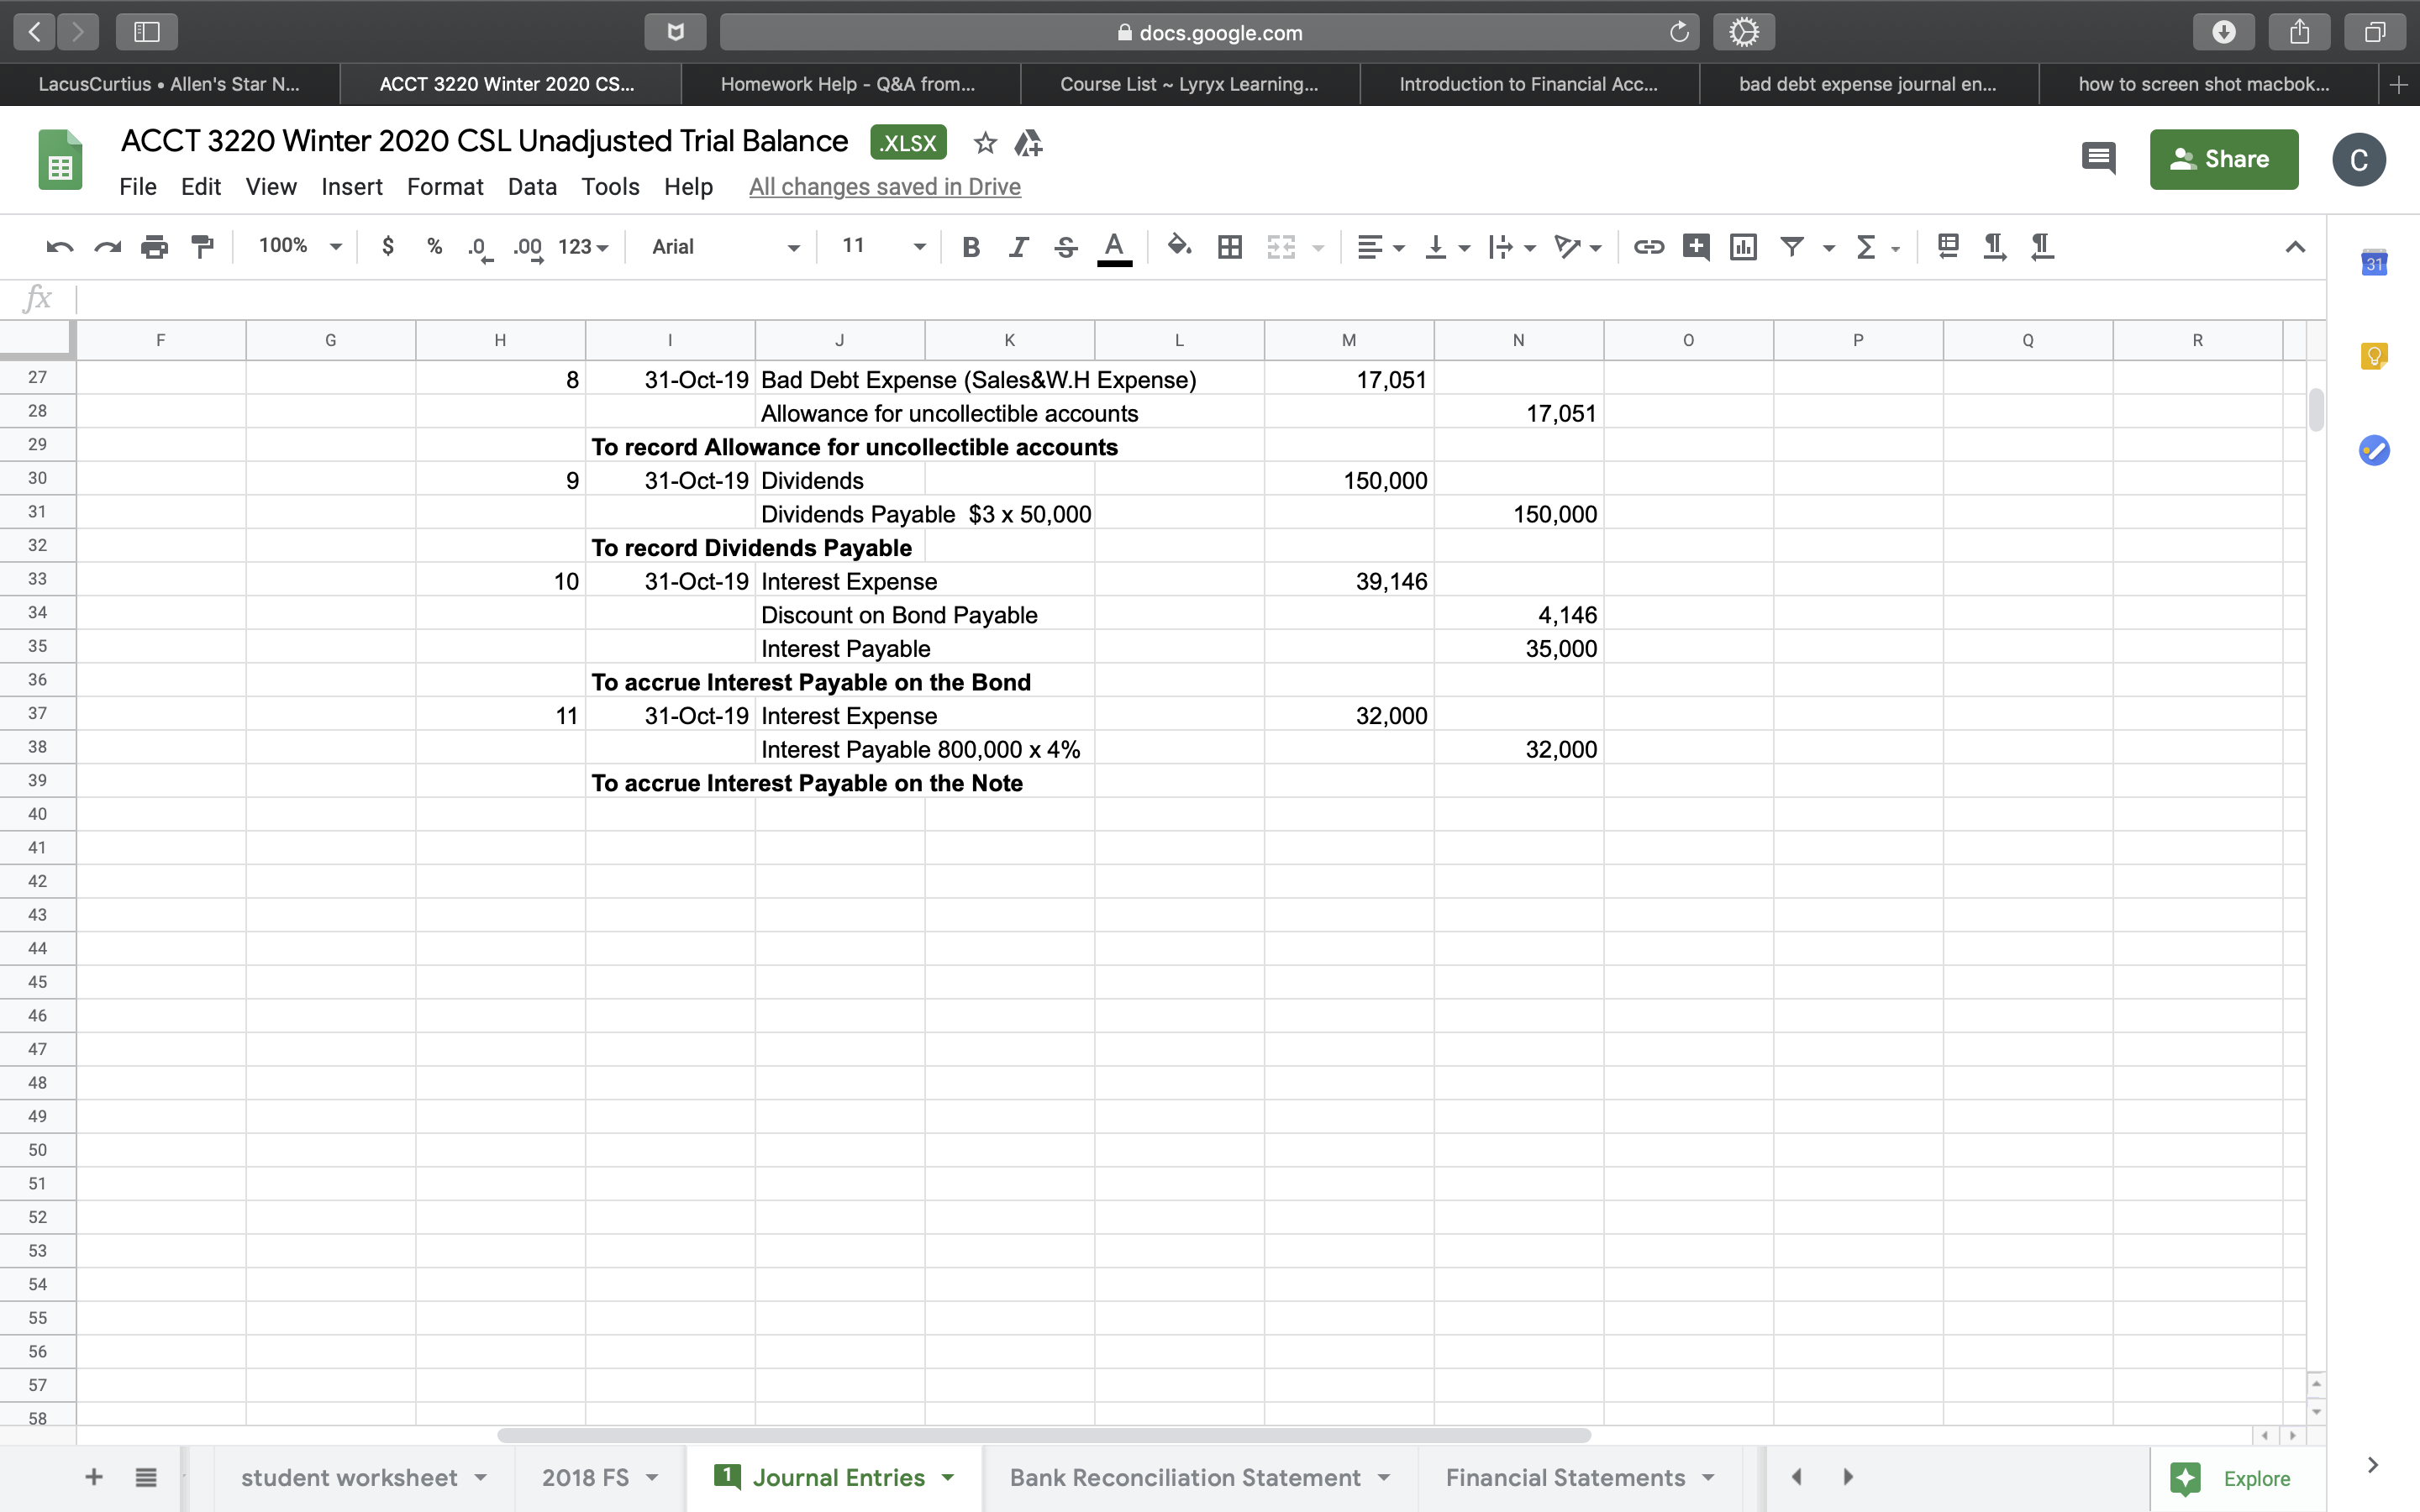Open the Journal Entries sheet menu

(x=948, y=1477)
